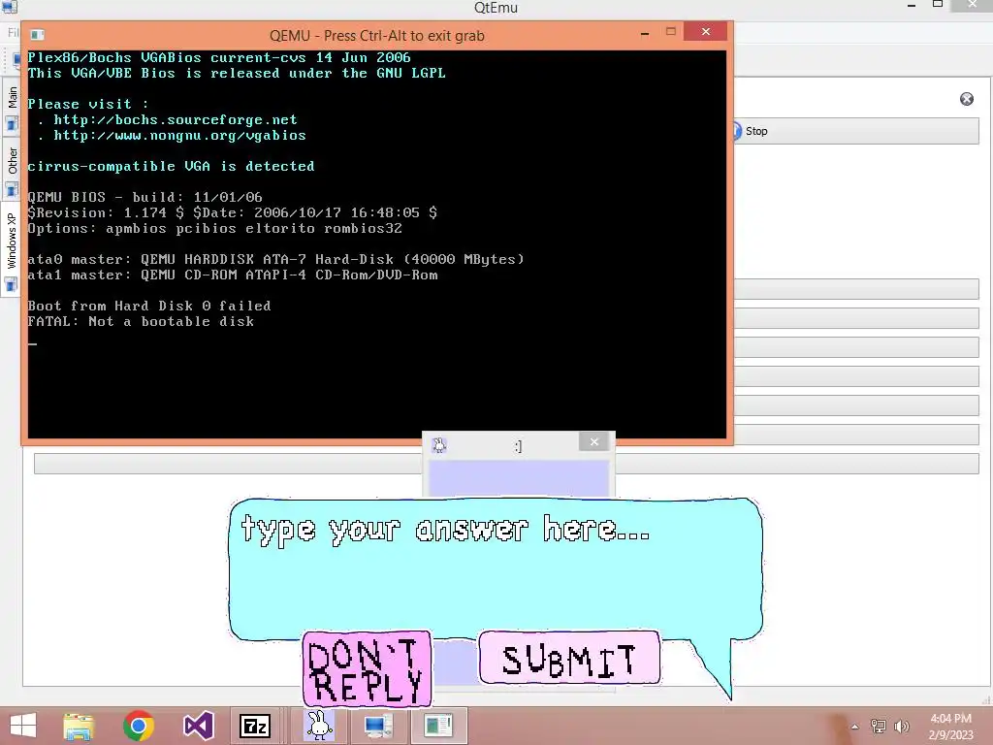This screenshot has width=993, height=745.
Task: Click 'FATAL: Not a bootable disk' line
Action: tap(141, 321)
